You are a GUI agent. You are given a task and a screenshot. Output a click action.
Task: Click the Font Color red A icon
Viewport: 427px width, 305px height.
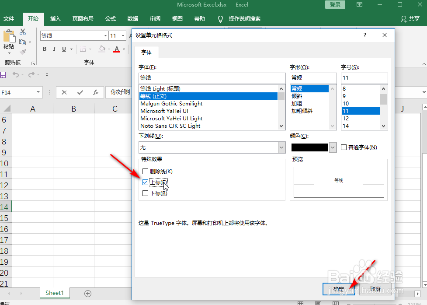point(117,49)
